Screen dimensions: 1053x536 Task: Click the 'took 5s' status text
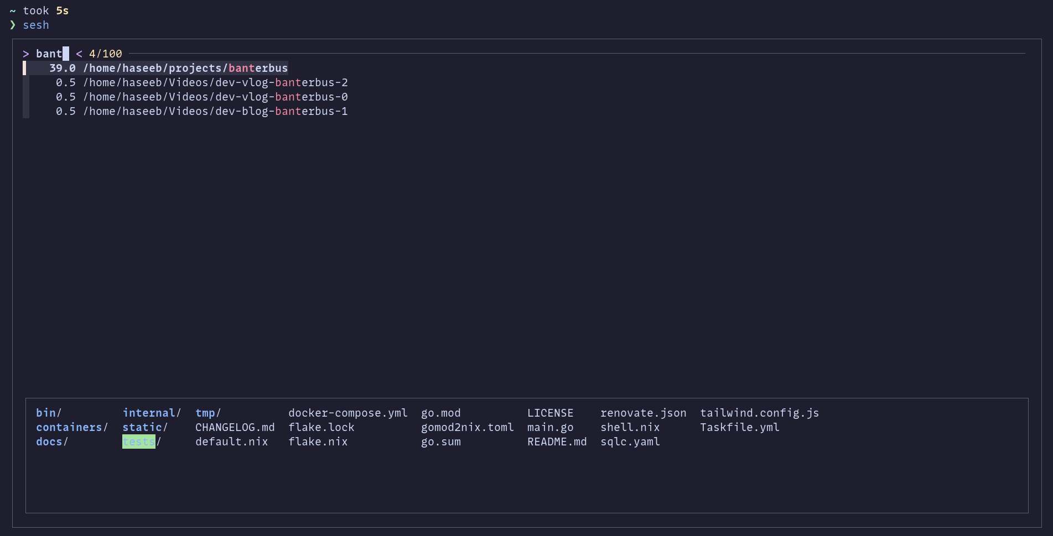[x=46, y=10]
